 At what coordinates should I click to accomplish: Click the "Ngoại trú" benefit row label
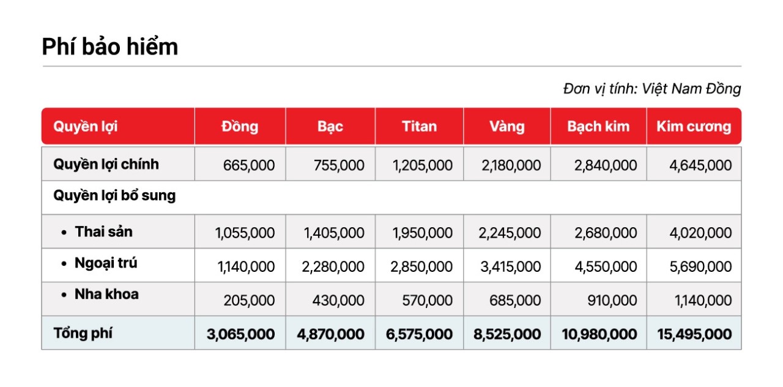[x=106, y=264]
